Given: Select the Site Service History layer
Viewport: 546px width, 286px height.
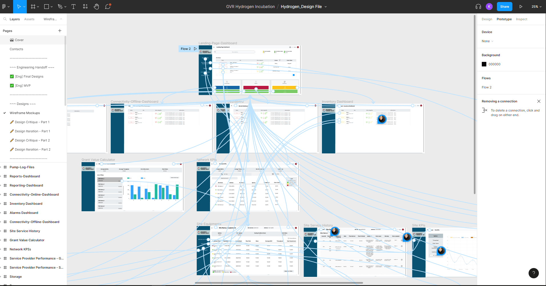Looking at the screenshot, I should [x=25, y=231].
